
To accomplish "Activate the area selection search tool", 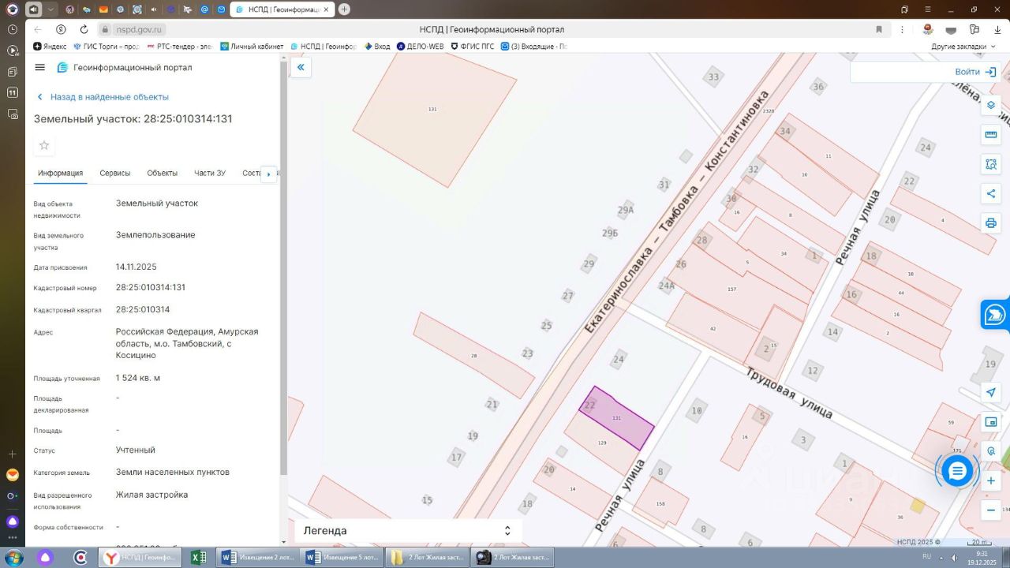I will [991, 164].
